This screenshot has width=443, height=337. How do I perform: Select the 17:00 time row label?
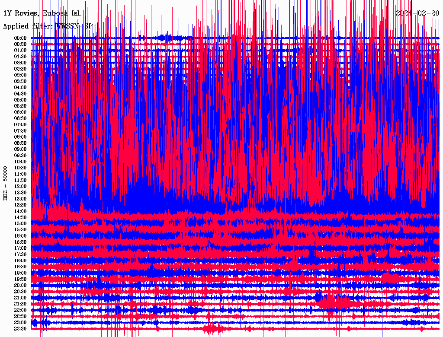(20, 248)
